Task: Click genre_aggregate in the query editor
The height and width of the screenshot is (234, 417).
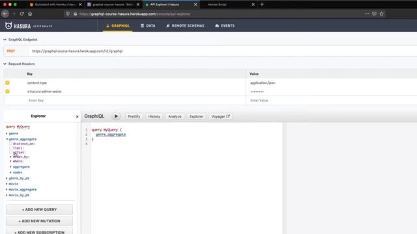Action: (111, 135)
